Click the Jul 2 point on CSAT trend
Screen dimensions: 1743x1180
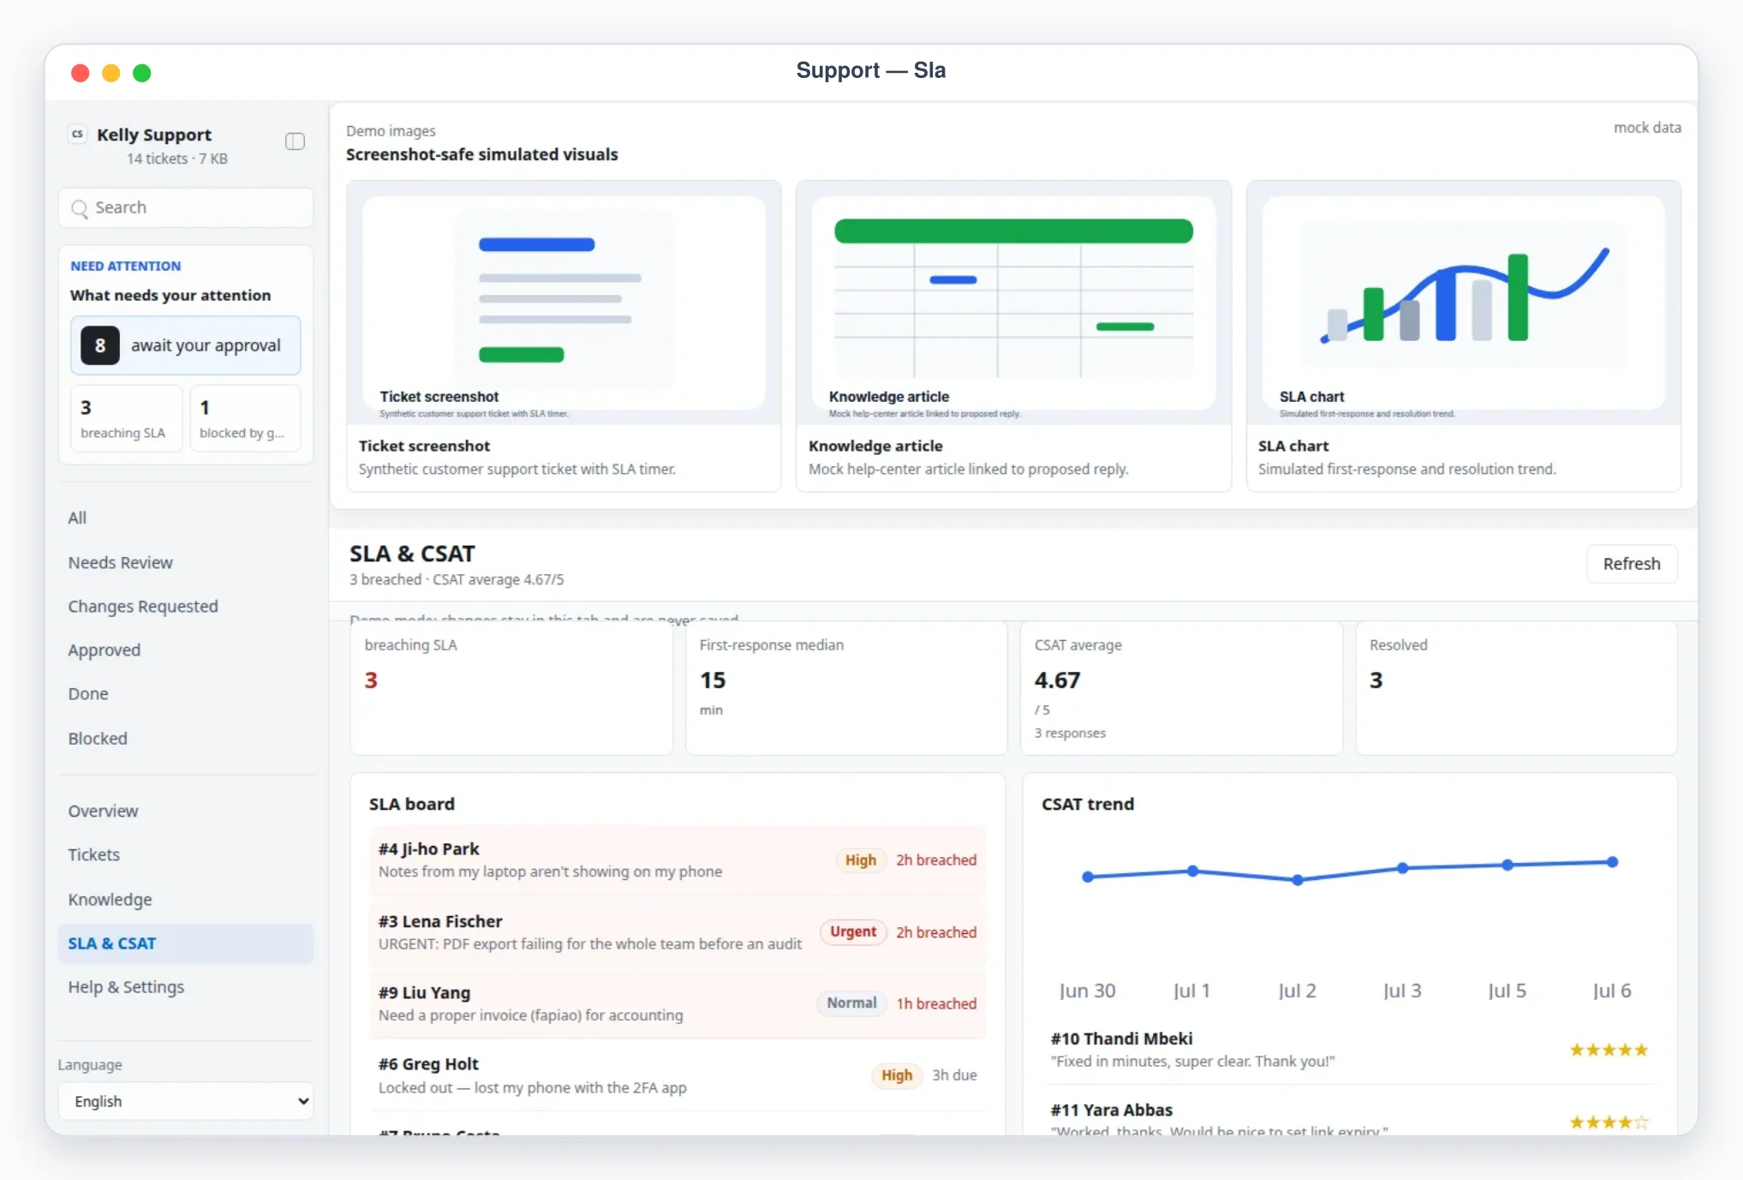coord(1298,880)
